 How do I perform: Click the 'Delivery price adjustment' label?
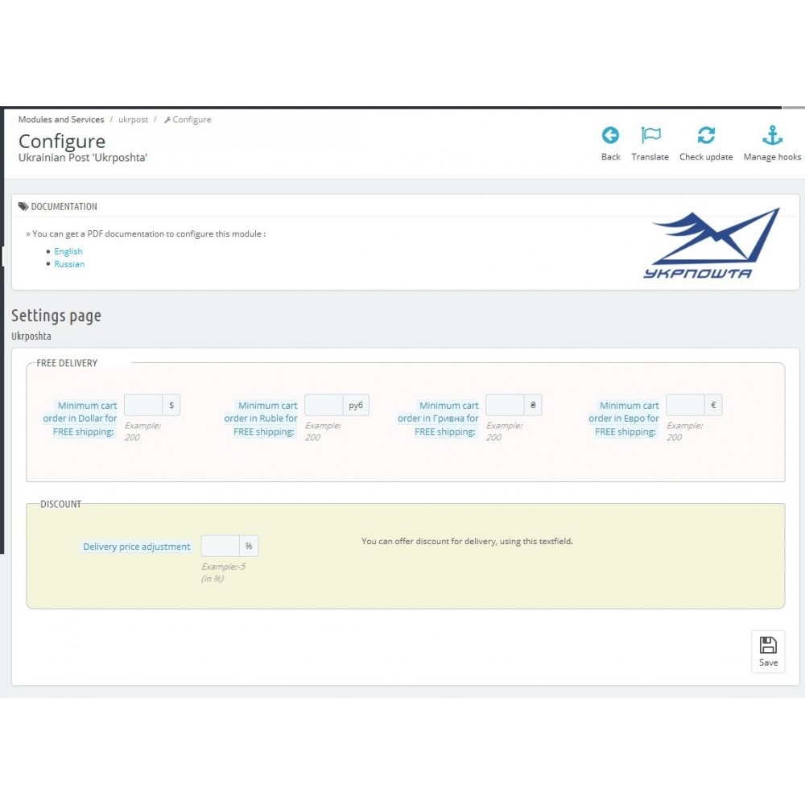click(137, 547)
